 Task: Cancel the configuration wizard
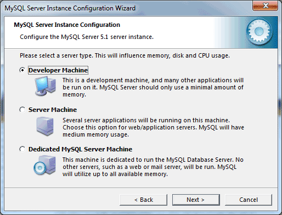click(249, 200)
